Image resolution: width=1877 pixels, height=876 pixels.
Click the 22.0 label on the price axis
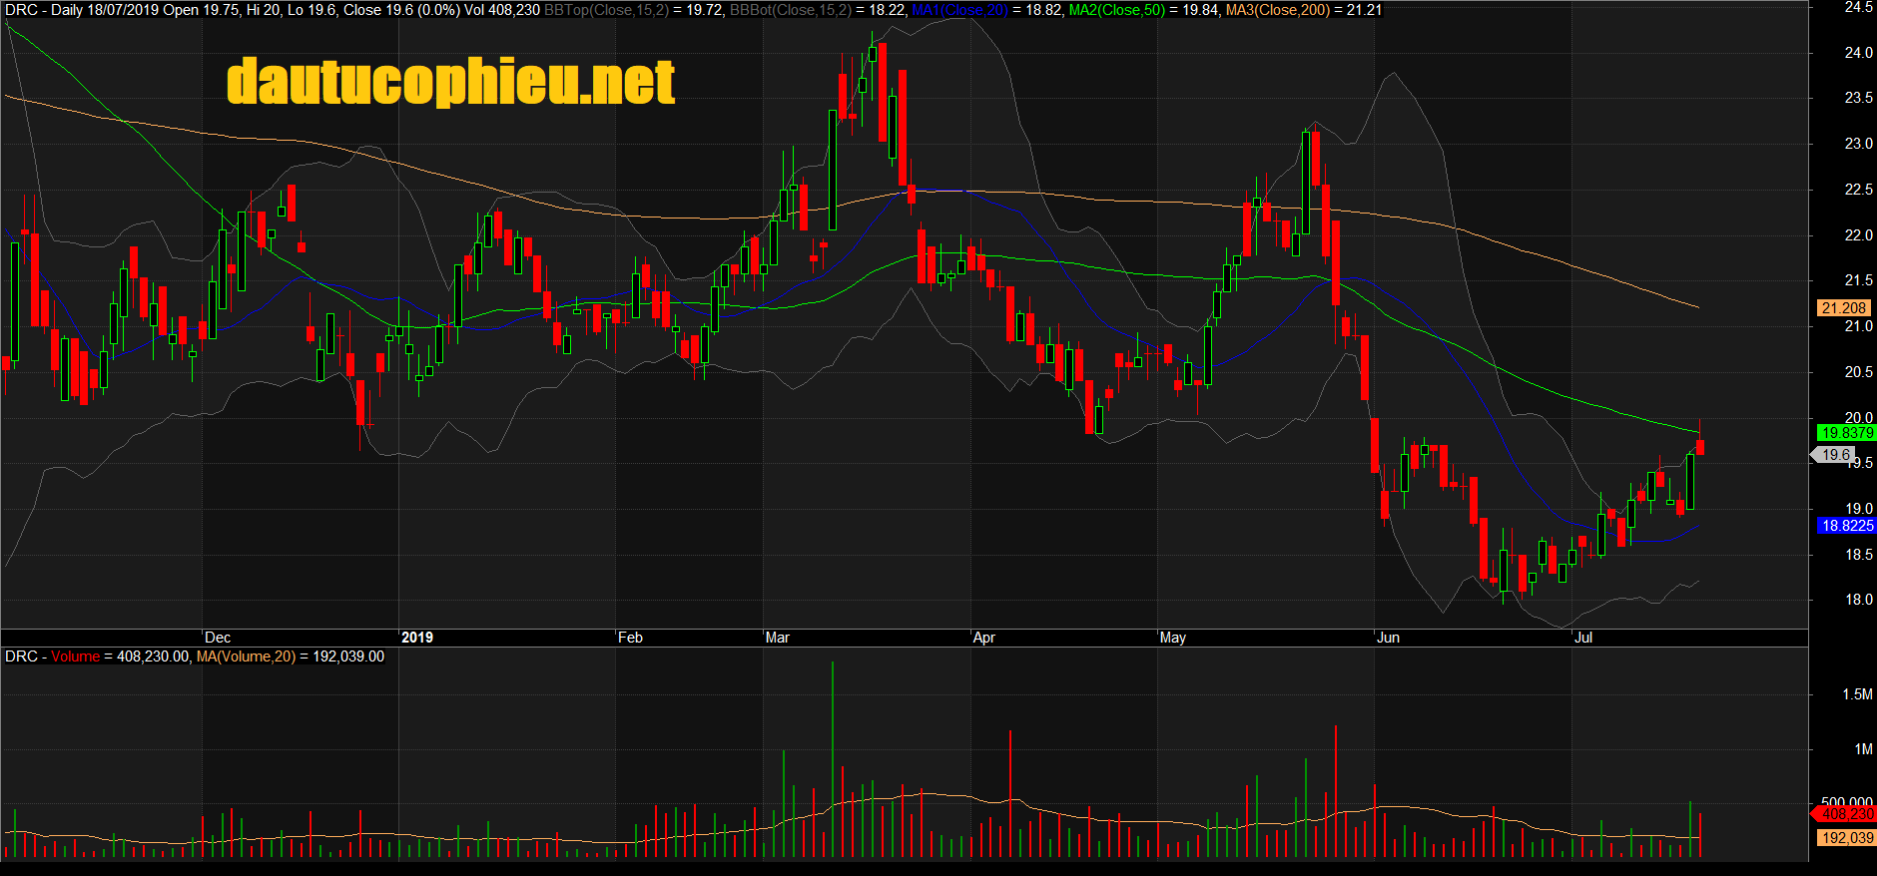(1858, 235)
